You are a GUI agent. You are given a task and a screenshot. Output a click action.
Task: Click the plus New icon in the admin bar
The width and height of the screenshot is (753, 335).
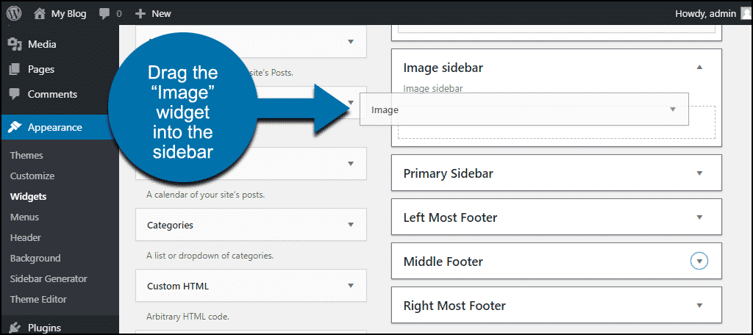140,14
